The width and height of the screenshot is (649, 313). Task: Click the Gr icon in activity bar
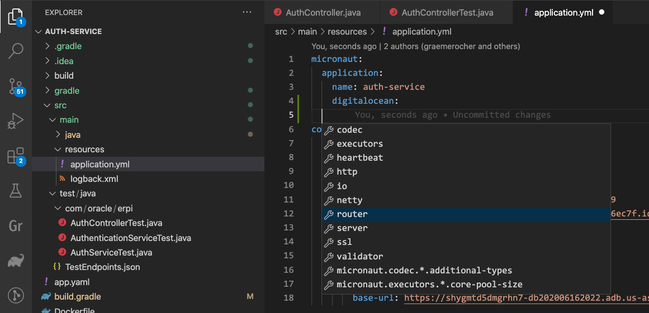point(16,225)
